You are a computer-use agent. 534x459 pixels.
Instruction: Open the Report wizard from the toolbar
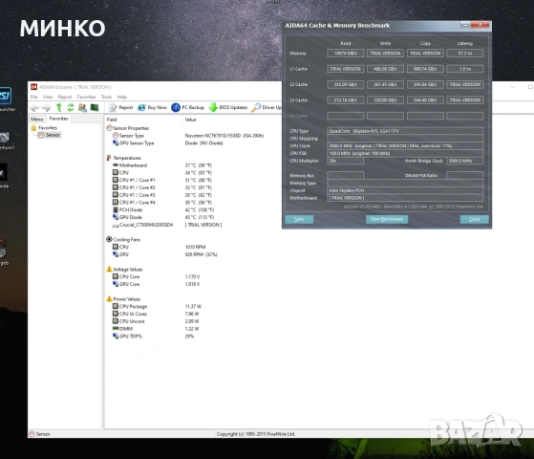click(120, 107)
